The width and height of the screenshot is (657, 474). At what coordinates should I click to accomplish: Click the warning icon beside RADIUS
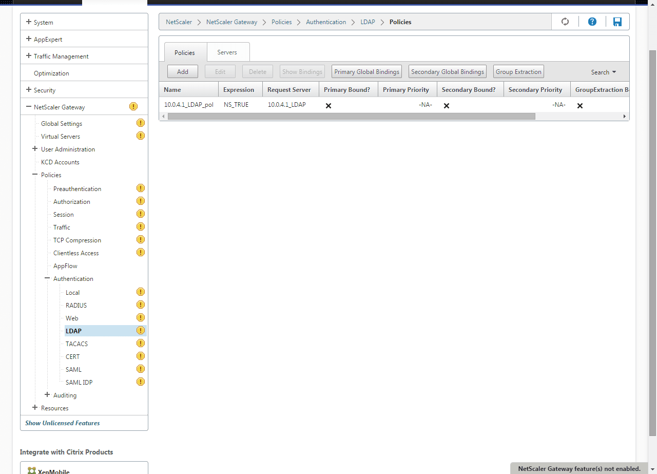[141, 305]
